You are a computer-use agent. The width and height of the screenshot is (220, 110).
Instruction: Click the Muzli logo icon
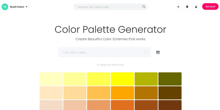(5, 7)
